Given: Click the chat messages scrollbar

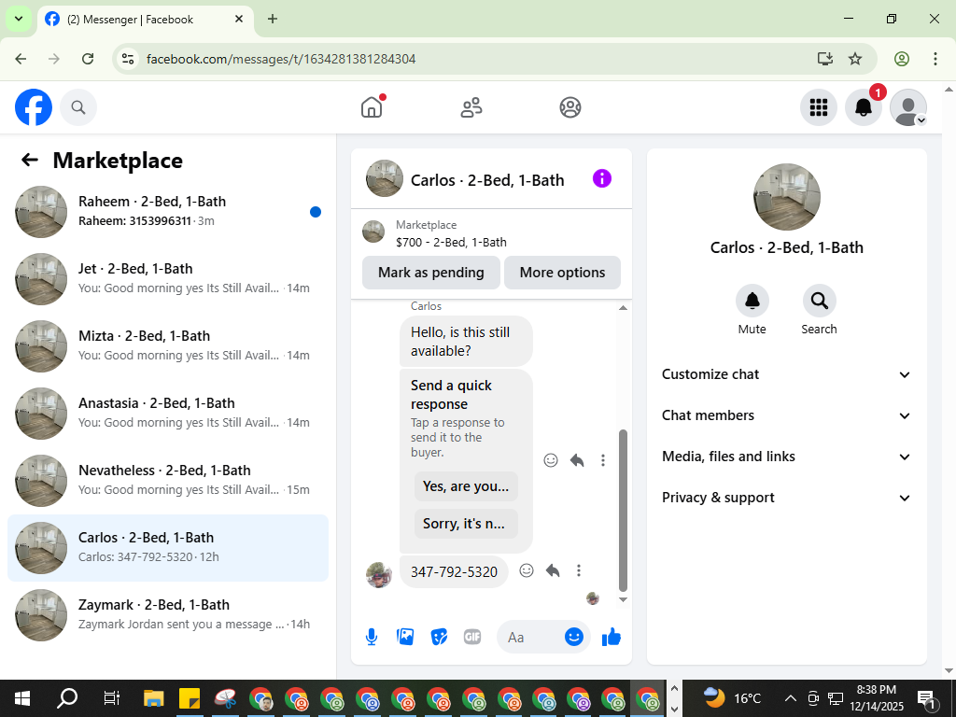Looking at the screenshot, I should (623, 511).
